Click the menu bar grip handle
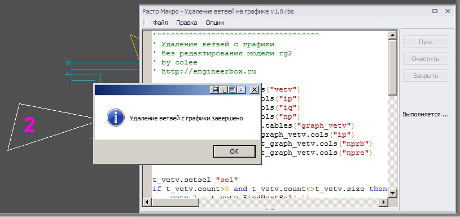Viewport: 460px width, 217px height. point(144,23)
